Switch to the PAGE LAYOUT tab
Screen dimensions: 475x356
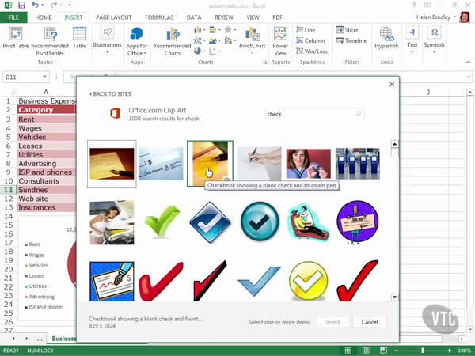click(x=113, y=17)
